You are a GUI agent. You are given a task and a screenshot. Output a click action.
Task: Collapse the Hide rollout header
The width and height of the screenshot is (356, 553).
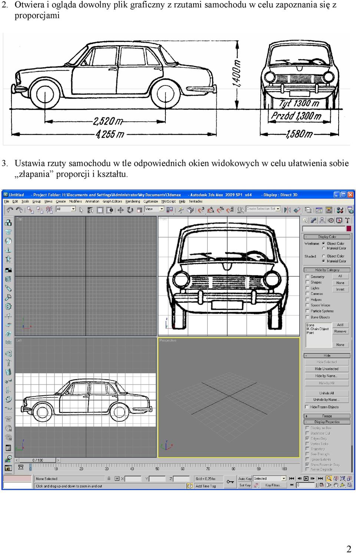tap(327, 356)
